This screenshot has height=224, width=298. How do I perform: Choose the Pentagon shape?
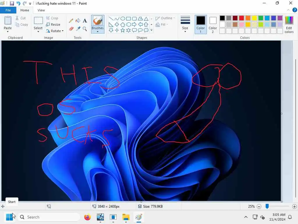[x=123, y=24]
